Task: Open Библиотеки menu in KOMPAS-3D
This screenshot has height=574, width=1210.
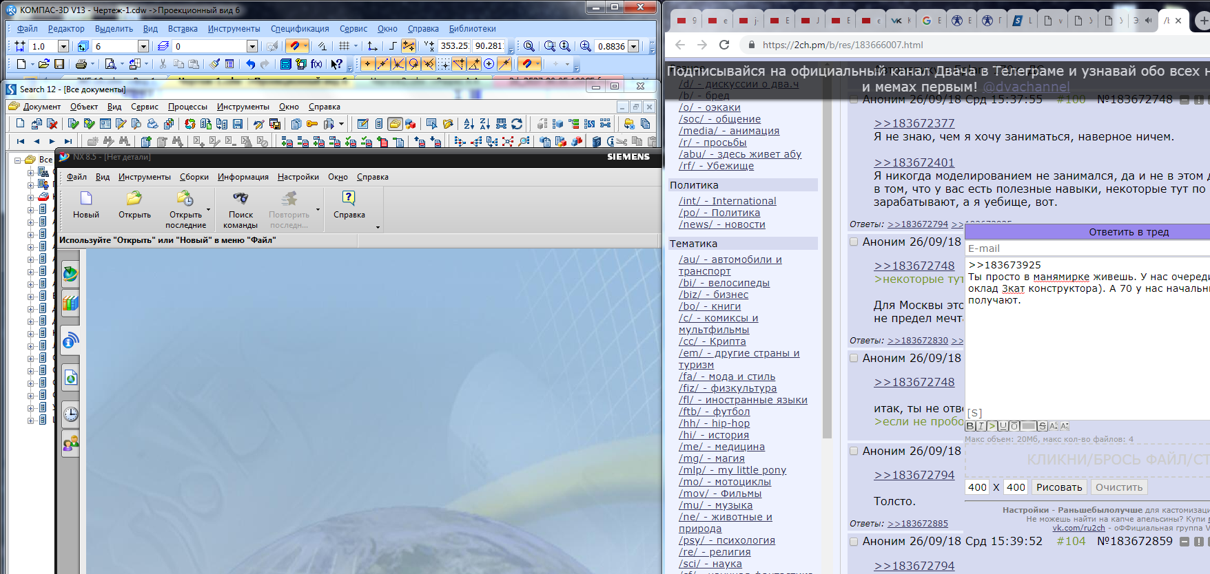Action: pos(473,29)
